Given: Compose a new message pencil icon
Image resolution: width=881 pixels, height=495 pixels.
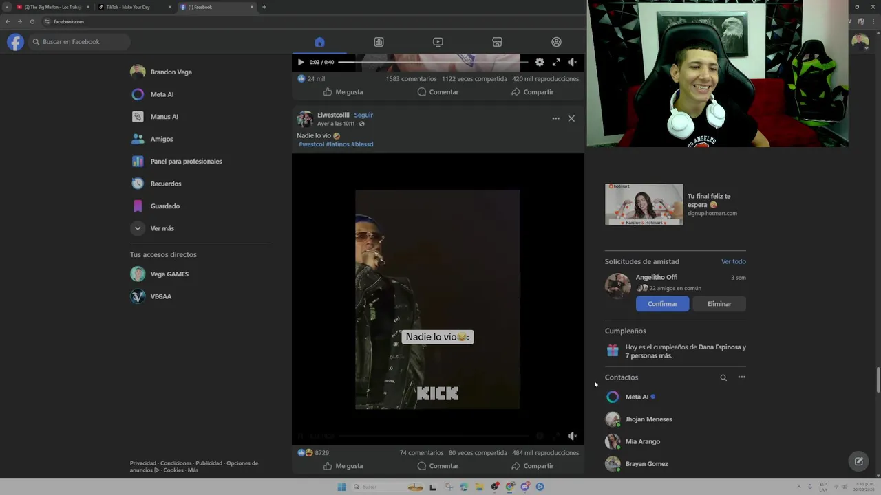Looking at the screenshot, I should point(858,461).
